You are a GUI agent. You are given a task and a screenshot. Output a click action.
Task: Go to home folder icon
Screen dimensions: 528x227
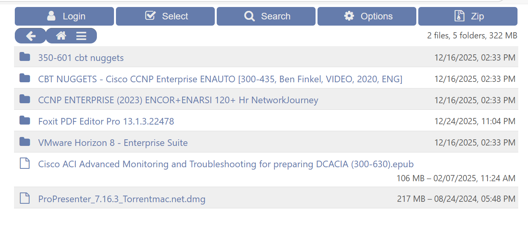tap(61, 36)
